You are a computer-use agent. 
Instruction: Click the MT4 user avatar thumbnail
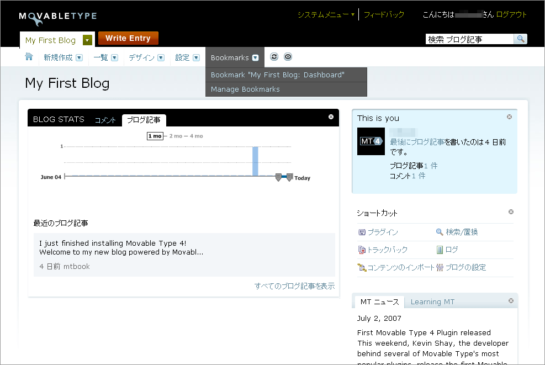pyautogui.click(x=371, y=141)
